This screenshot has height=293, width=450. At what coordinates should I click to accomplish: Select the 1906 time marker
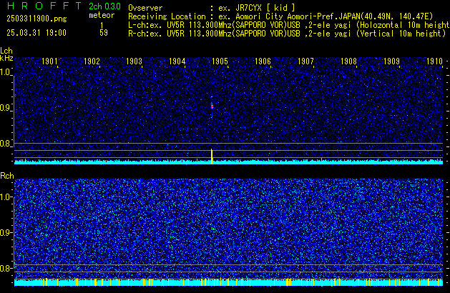tap(263, 61)
